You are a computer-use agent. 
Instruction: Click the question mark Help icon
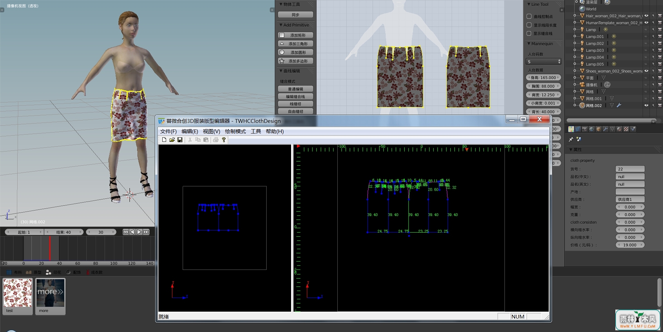point(224,140)
